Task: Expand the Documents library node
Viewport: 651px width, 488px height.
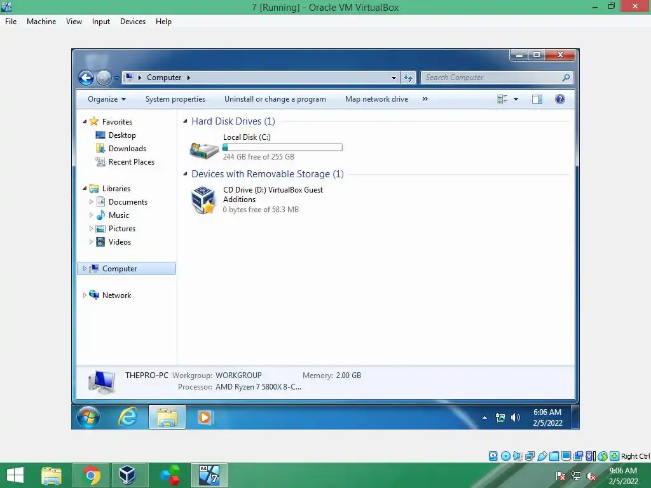Action: (91, 201)
